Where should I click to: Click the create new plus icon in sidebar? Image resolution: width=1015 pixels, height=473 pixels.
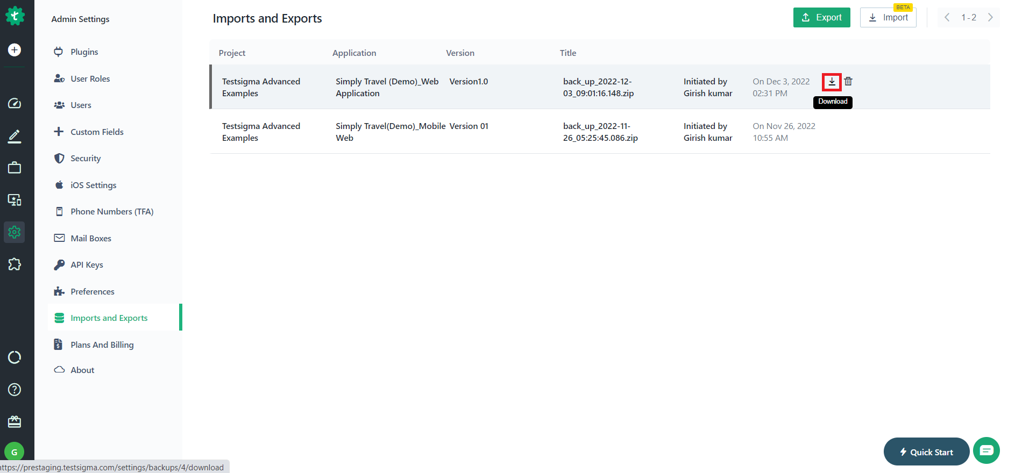tap(15, 50)
